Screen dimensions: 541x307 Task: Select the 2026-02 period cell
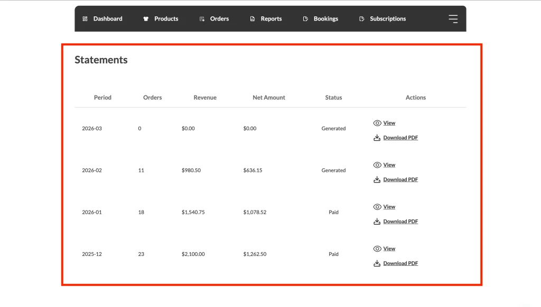[x=92, y=170]
